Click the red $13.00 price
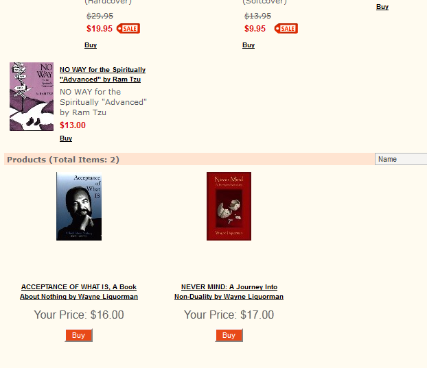 (73, 125)
